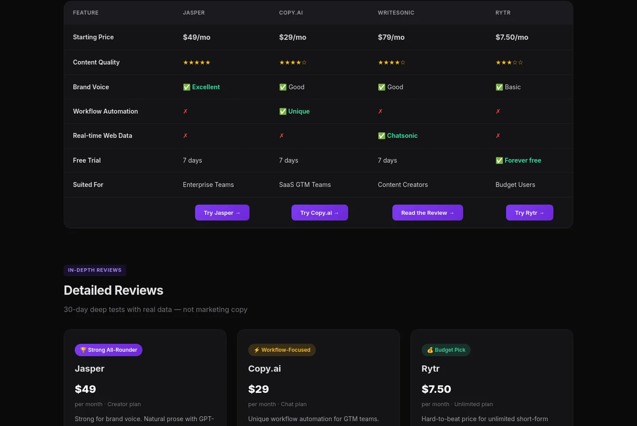The width and height of the screenshot is (637, 426).
Task: Click the Detailed Reviews heading
Action: pyautogui.click(x=114, y=290)
